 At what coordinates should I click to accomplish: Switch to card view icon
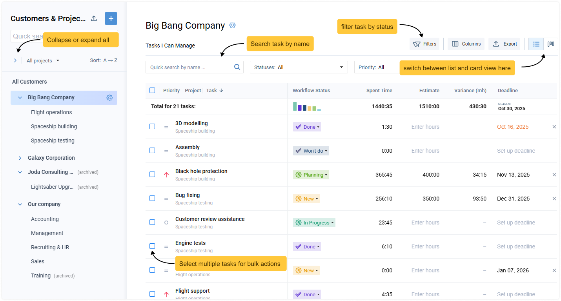pyautogui.click(x=550, y=44)
